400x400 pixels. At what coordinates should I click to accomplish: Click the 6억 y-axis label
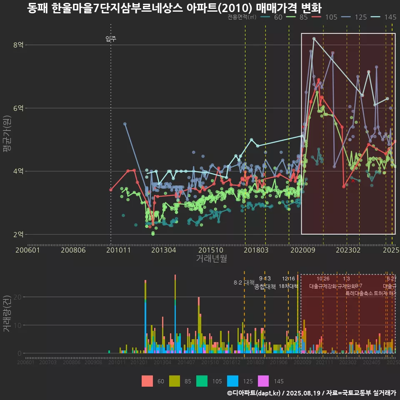(x=18, y=108)
